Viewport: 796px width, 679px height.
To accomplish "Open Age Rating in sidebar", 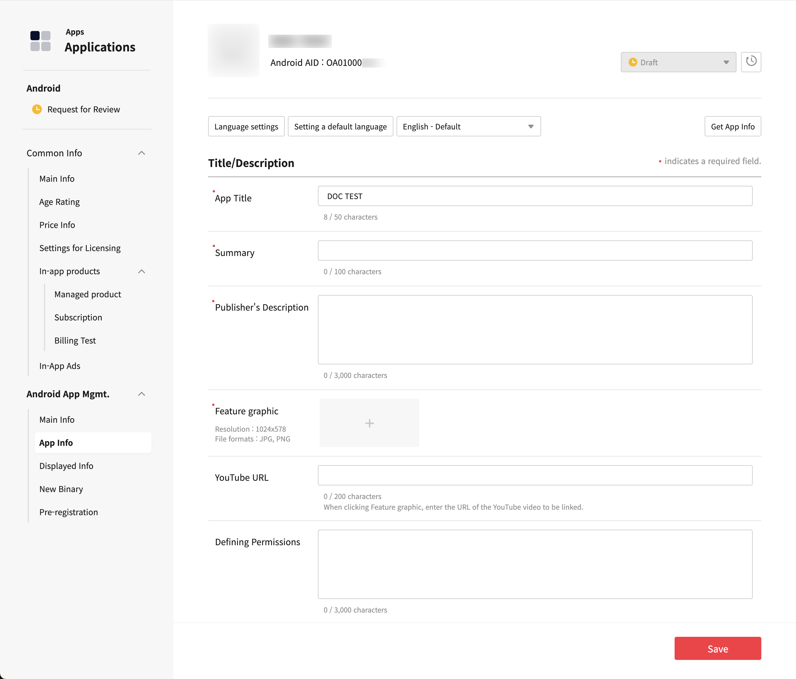I will coord(60,202).
